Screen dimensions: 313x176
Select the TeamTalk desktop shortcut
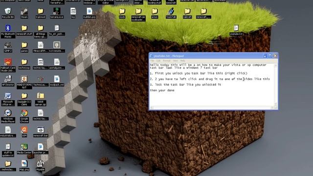tap(171, 13)
